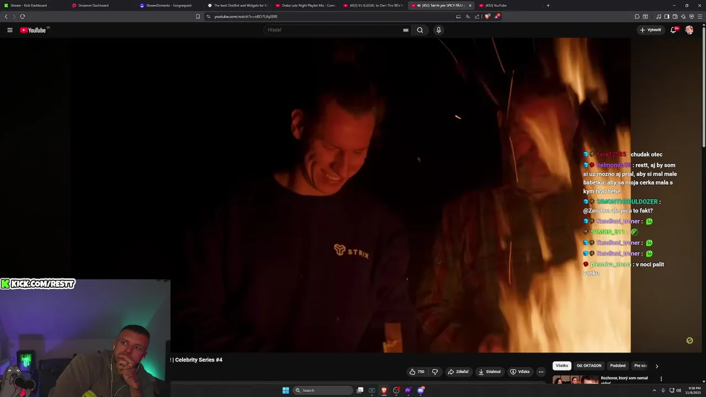Open the Leo AI sparkle icon
Viewport: 706px width, 397px height.
tap(683, 17)
